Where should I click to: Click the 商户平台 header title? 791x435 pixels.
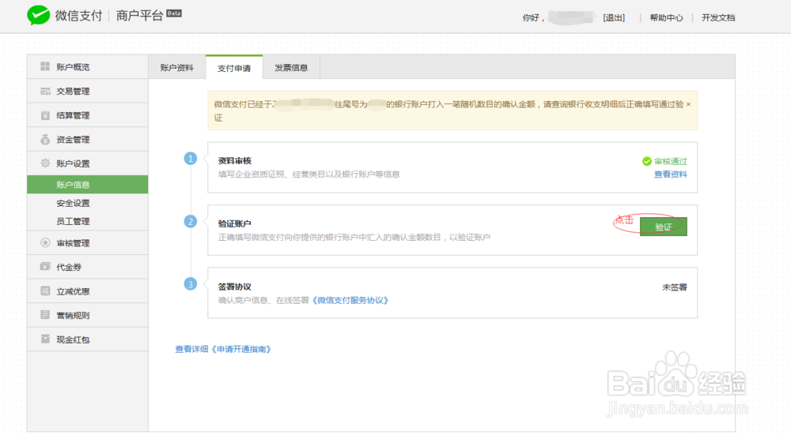point(140,16)
